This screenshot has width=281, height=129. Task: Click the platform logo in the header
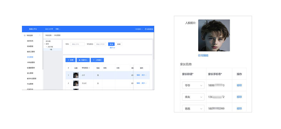pyautogui.click(x=26, y=29)
